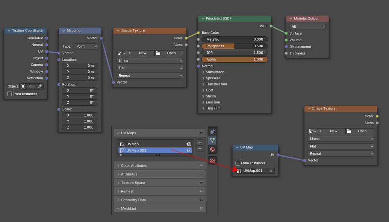Open Linear interpolation dropdown in first Image Texture
Viewport: 389px width, 222px height.
pos(150,61)
